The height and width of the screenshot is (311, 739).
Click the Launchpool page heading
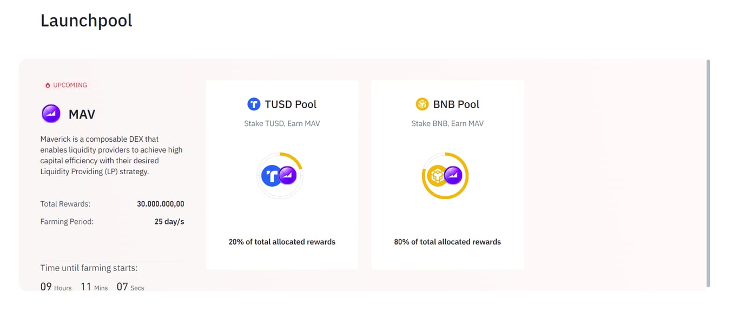pos(87,21)
